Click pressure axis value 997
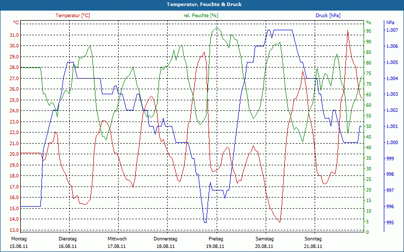This screenshot has width=404, height=252. 390,191
